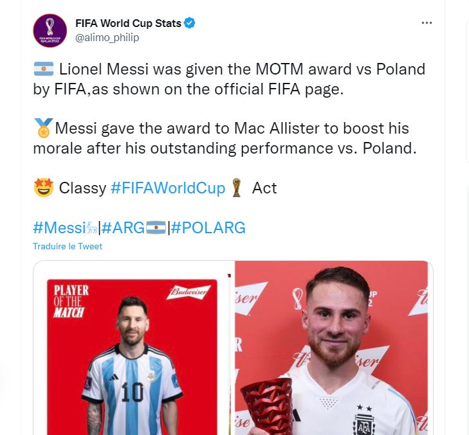This screenshot has height=435, width=469.
Task: Open the #FIFAWorldCup hashtag
Action: (x=168, y=188)
